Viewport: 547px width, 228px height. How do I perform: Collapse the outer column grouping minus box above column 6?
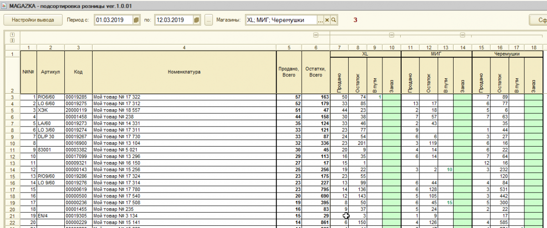(x=315, y=35)
